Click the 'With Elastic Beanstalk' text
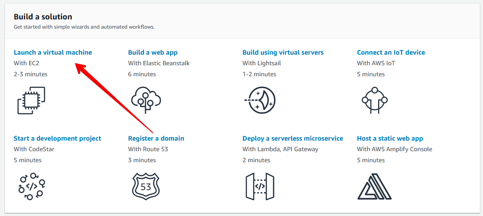Image resolution: width=483 pixels, height=216 pixels. click(159, 63)
